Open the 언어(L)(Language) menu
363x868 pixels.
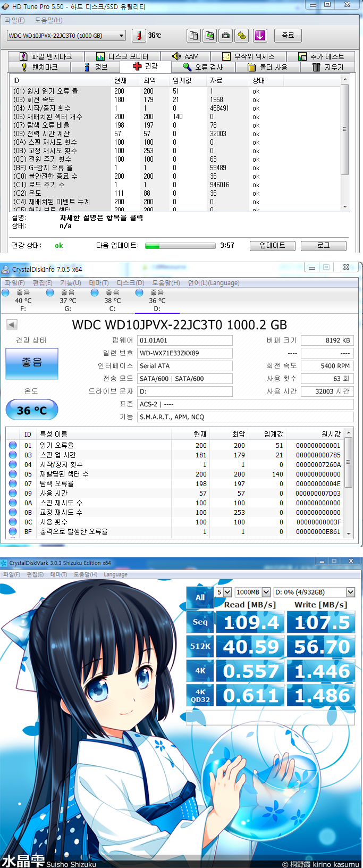coord(214,283)
